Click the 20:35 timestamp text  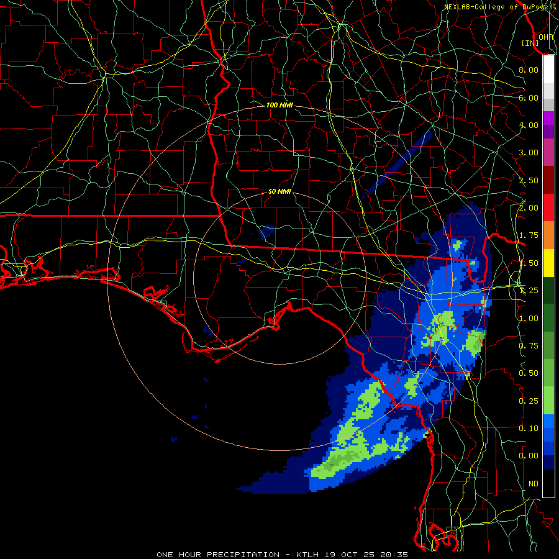tap(394, 555)
